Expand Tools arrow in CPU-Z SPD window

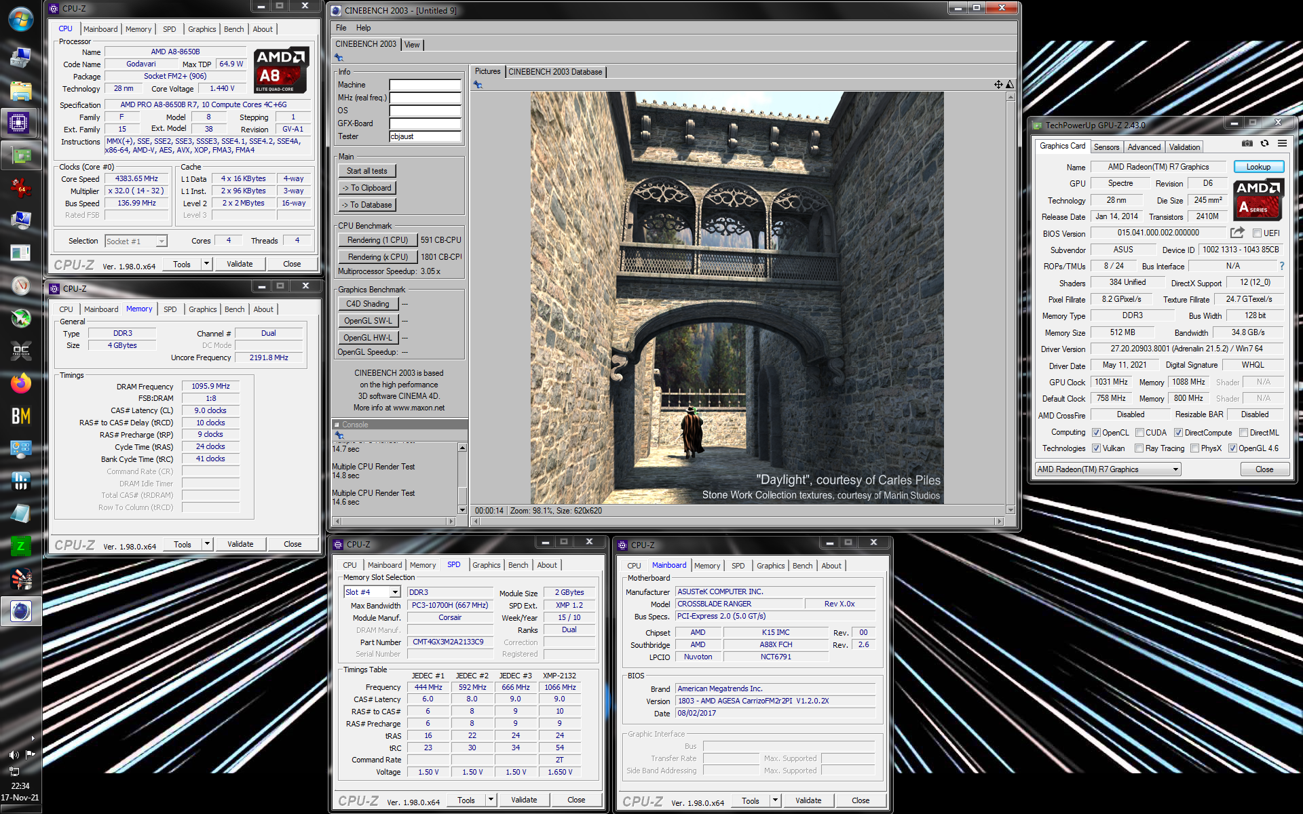pyautogui.click(x=491, y=800)
